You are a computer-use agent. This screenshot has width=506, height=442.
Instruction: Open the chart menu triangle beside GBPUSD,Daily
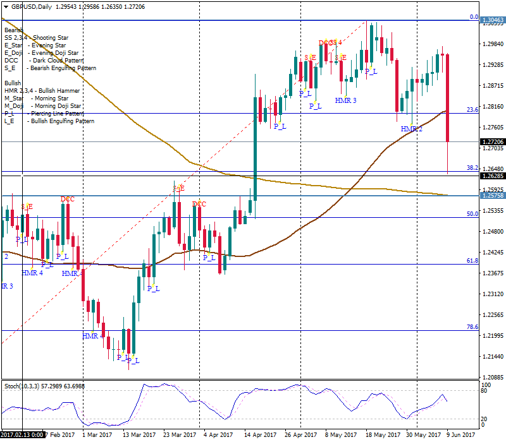pos(5,6)
